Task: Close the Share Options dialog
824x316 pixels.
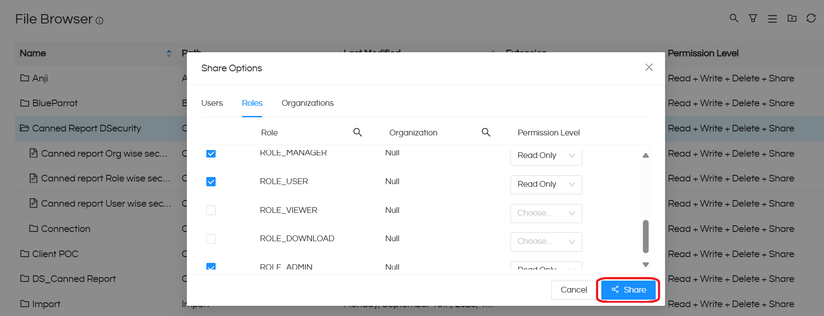Action: tap(649, 67)
